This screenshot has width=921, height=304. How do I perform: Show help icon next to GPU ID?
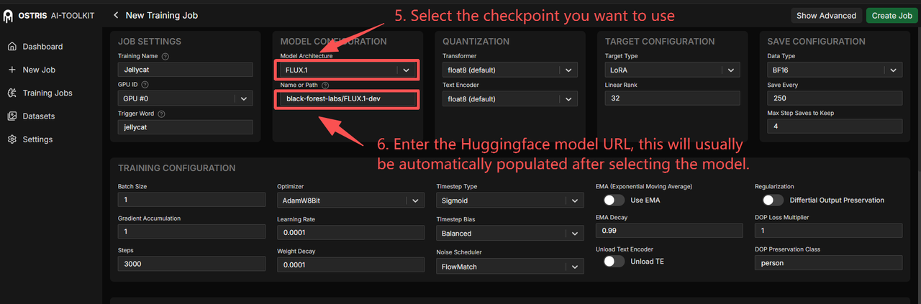[x=145, y=85]
